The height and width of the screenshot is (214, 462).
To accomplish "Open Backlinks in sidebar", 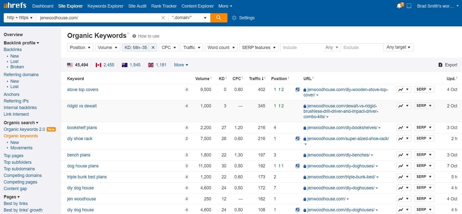I will pos(13,50).
